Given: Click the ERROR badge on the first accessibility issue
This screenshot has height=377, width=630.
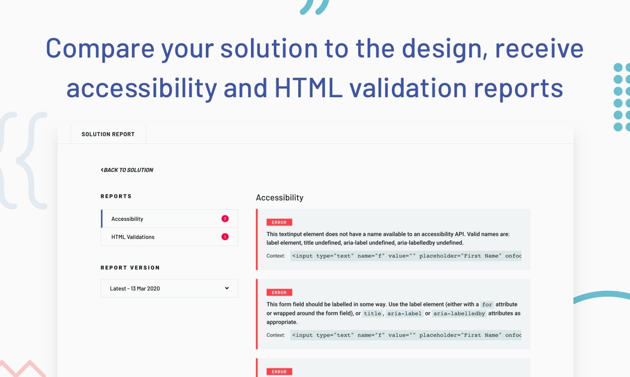Looking at the screenshot, I should point(279,222).
